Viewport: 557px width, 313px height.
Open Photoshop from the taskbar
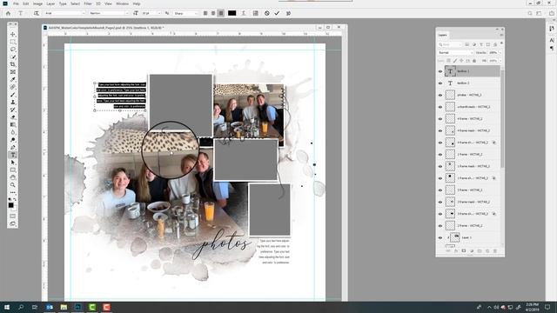(x=77, y=307)
